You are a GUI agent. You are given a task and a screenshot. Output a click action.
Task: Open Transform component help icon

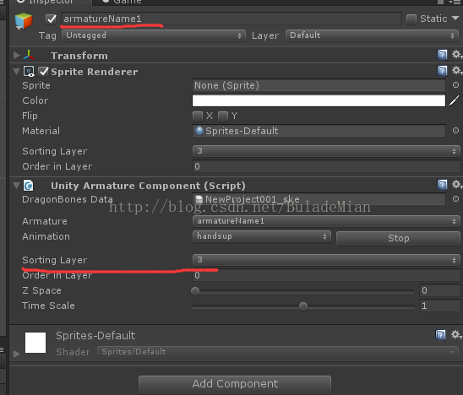pyautogui.click(x=442, y=55)
